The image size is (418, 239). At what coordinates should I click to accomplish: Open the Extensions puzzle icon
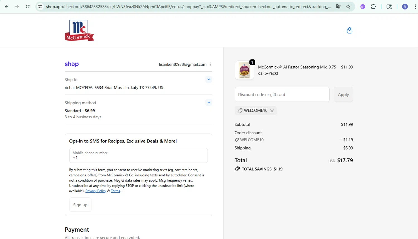(x=373, y=7)
